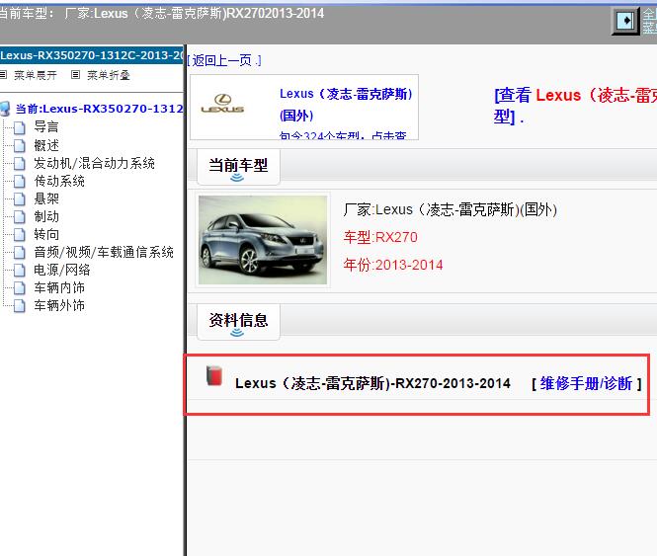Click the 包含324个车型 link text
Screen dimensions: 657x556
click(342, 135)
